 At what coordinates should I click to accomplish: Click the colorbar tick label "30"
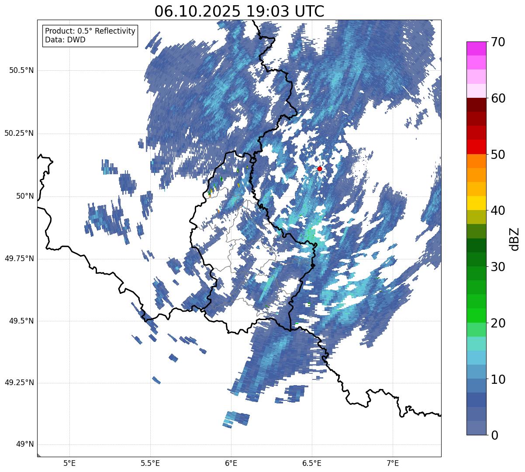pos(498,267)
